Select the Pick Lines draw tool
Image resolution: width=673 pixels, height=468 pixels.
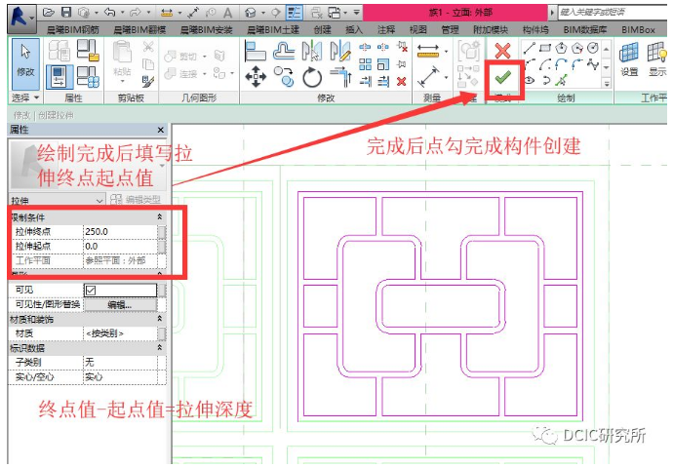(x=561, y=80)
